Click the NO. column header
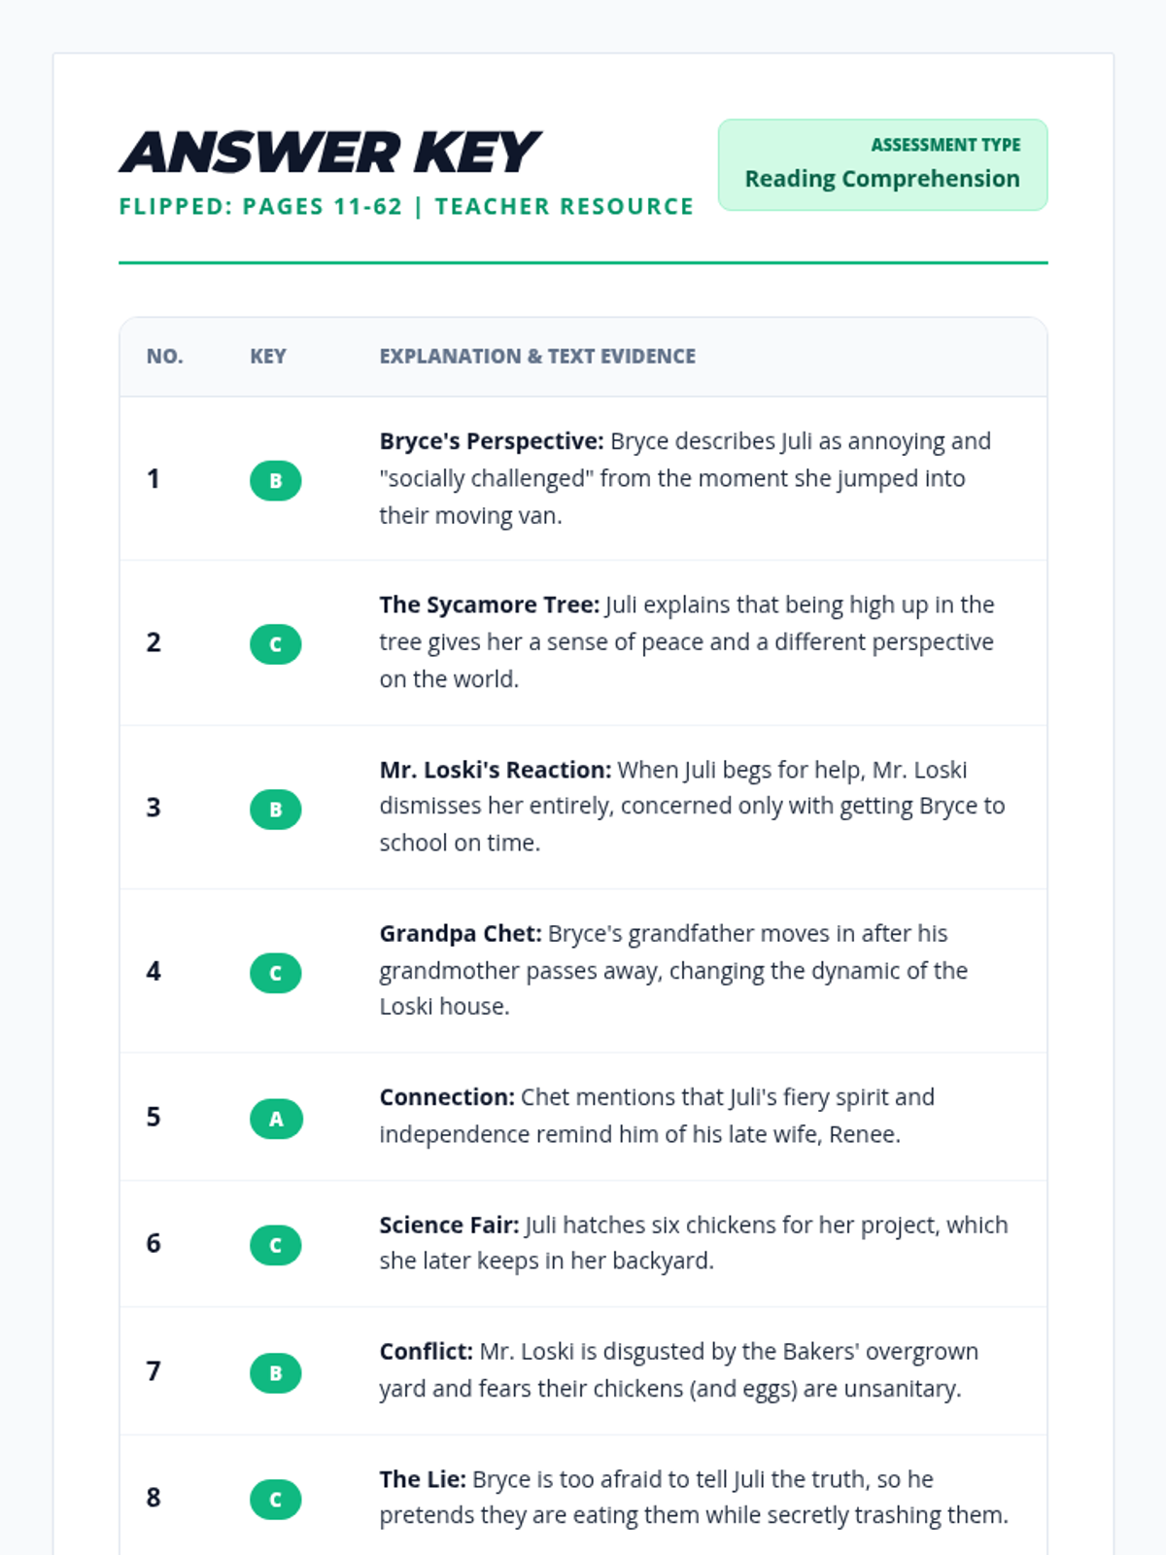This screenshot has width=1166, height=1555. click(x=165, y=357)
